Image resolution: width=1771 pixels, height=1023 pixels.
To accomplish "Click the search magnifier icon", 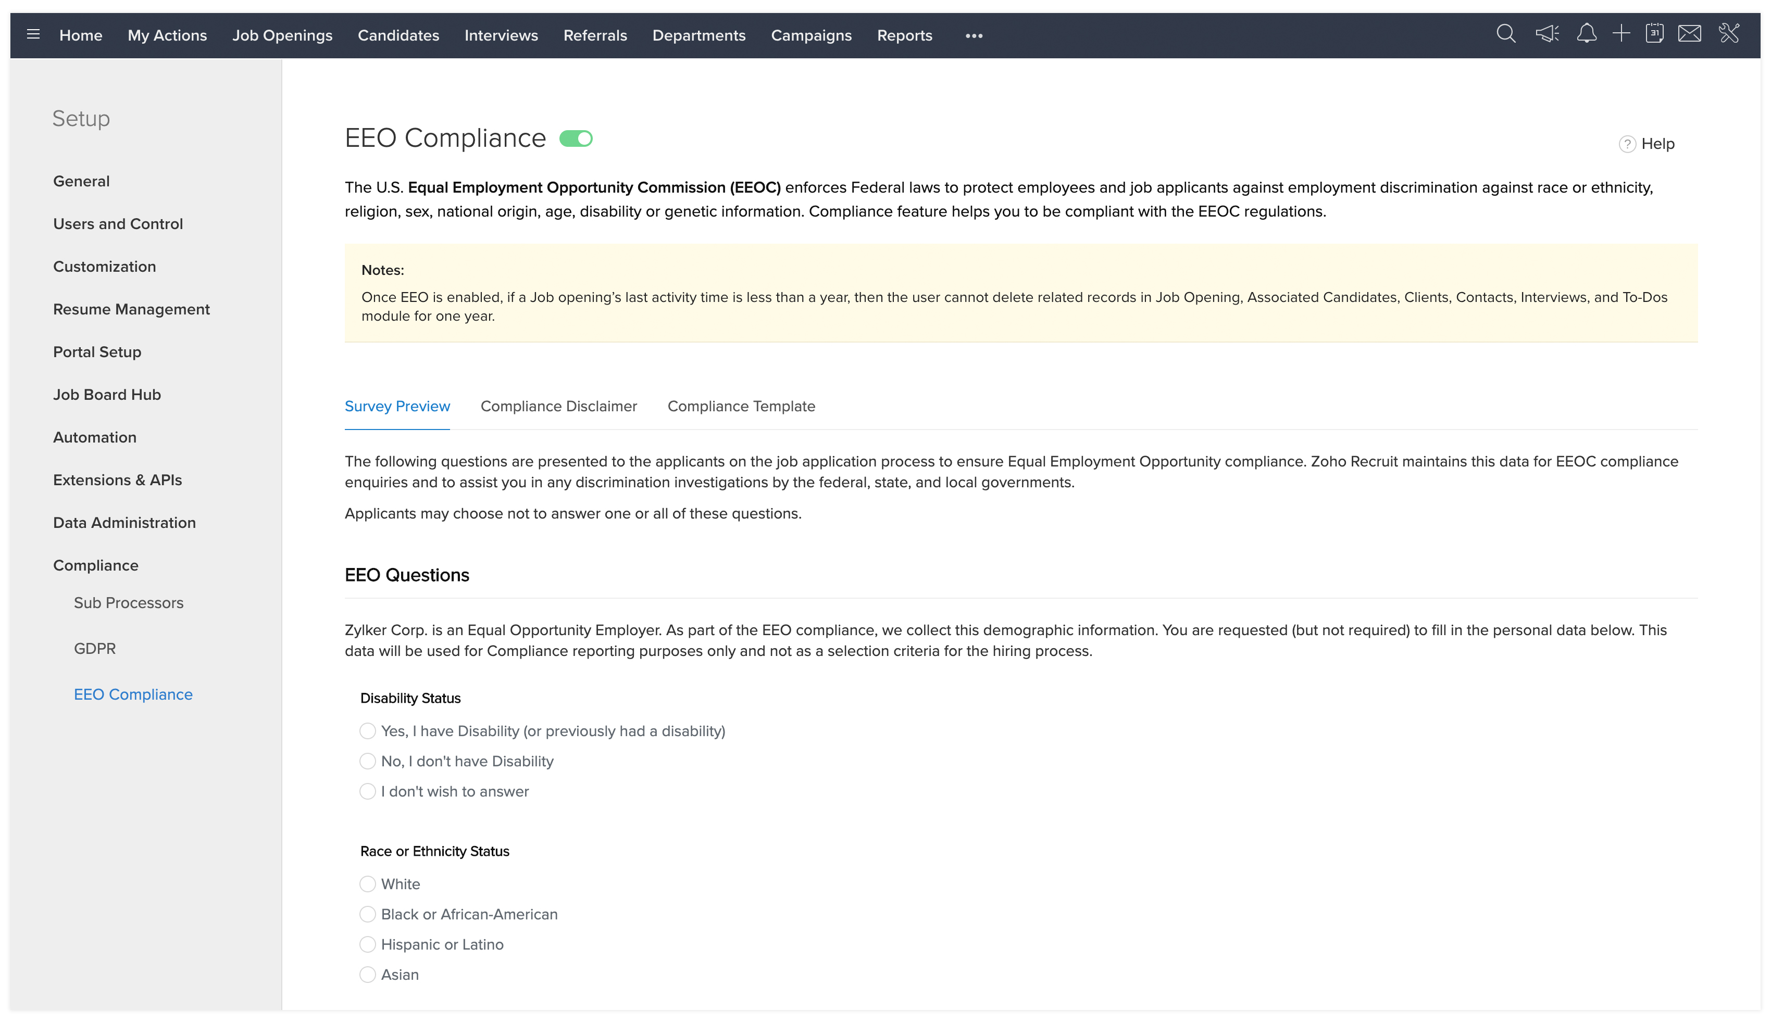I will pos(1505,34).
